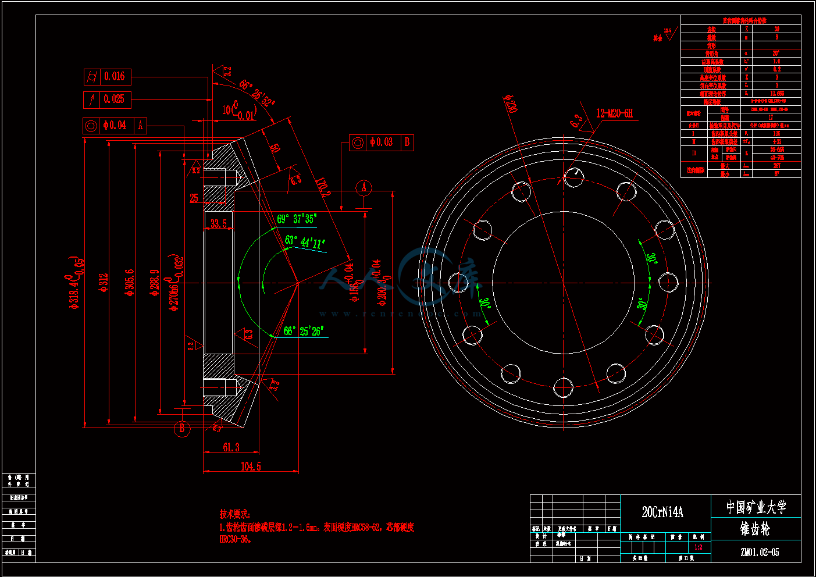
Task: Click the 25 dimension text
Action: [194, 198]
